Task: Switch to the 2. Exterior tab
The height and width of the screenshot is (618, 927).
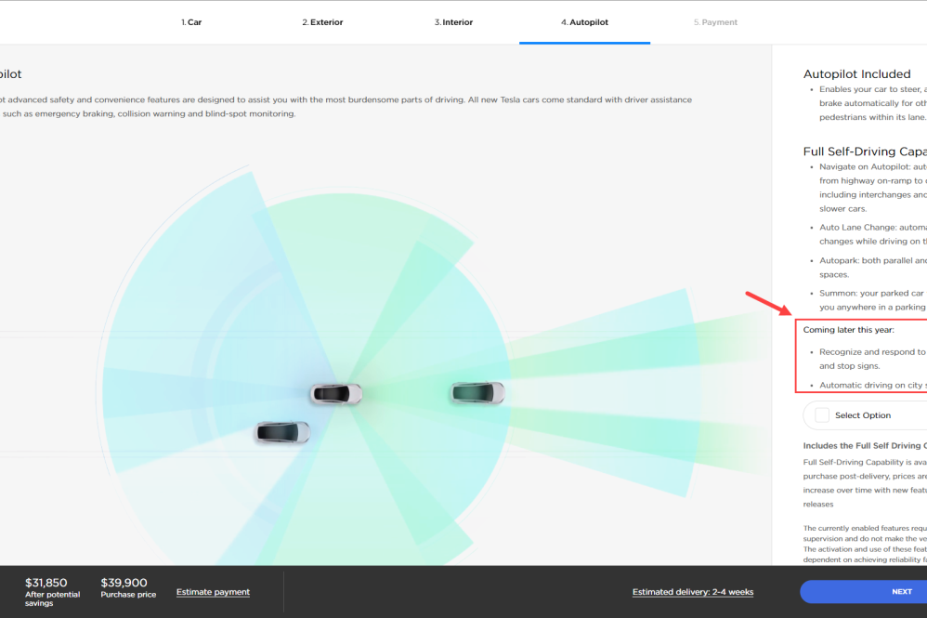Action: pos(322,22)
